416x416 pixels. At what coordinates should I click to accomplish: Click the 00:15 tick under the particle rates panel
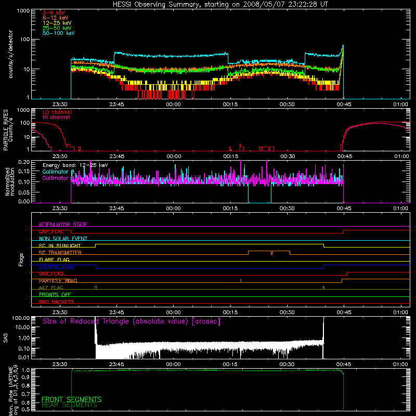coord(230,157)
